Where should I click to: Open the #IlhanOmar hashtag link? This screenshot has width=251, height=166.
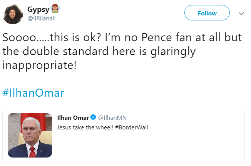tap(33, 93)
